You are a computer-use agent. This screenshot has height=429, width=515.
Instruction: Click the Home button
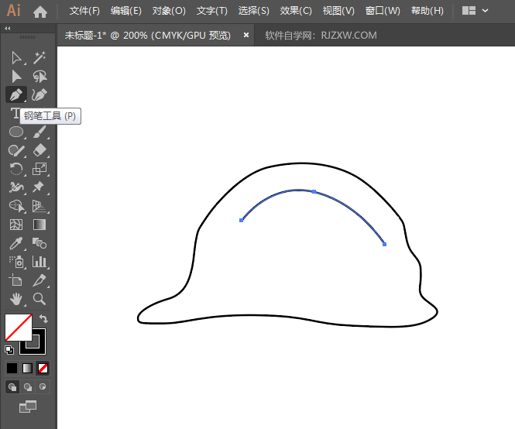pos(40,11)
